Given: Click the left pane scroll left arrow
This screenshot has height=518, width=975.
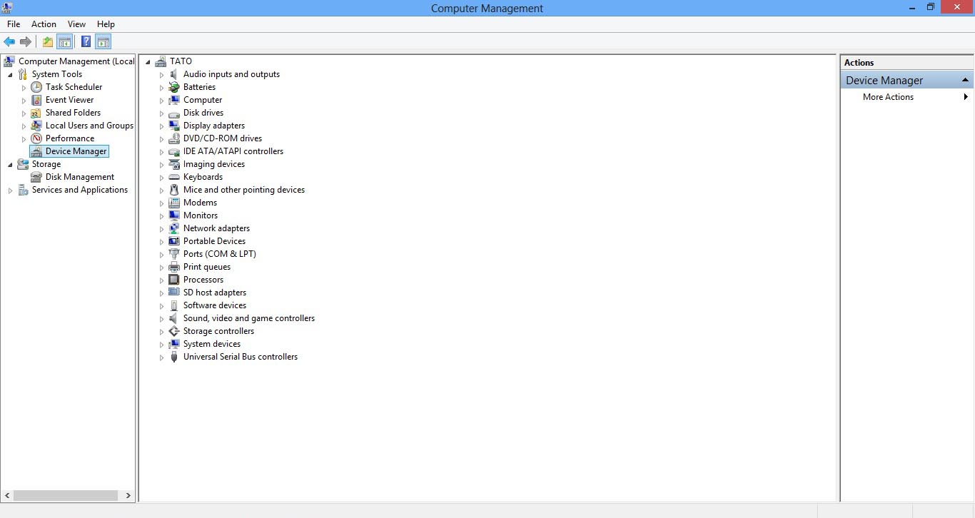Looking at the screenshot, I should click(8, 495).
